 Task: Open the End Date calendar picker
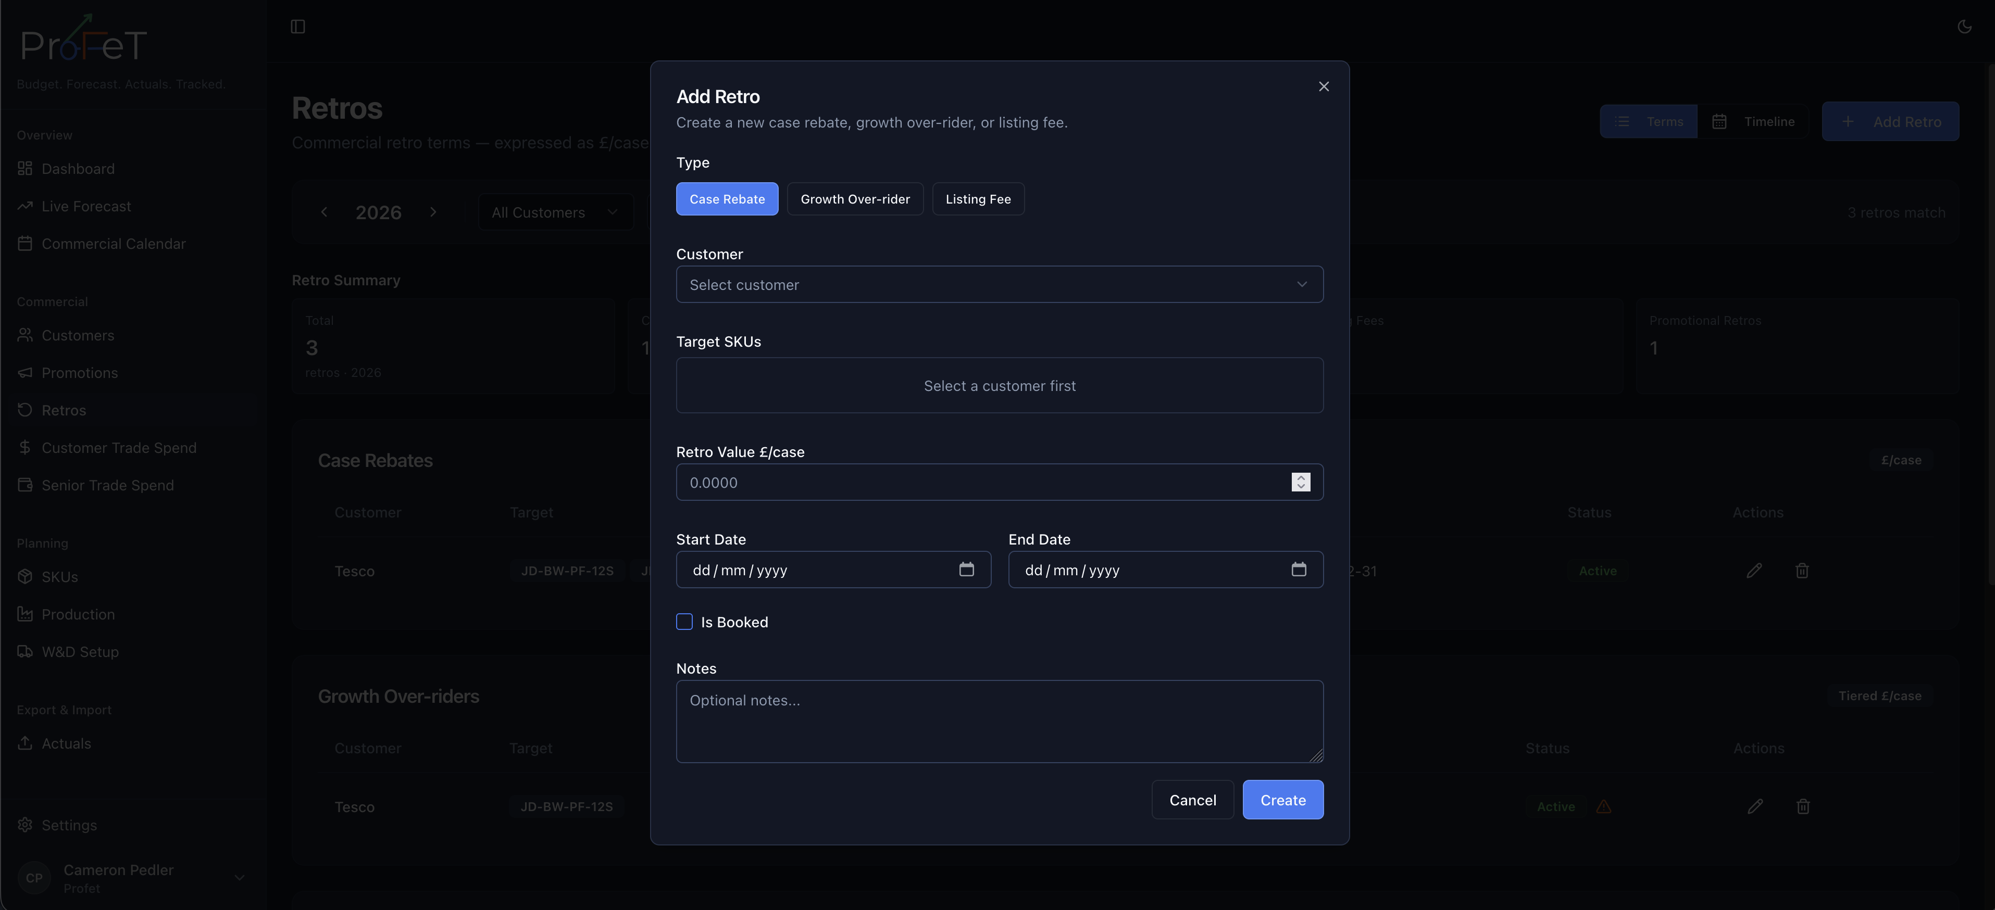pyautogui.click(x=1298, y=570)
